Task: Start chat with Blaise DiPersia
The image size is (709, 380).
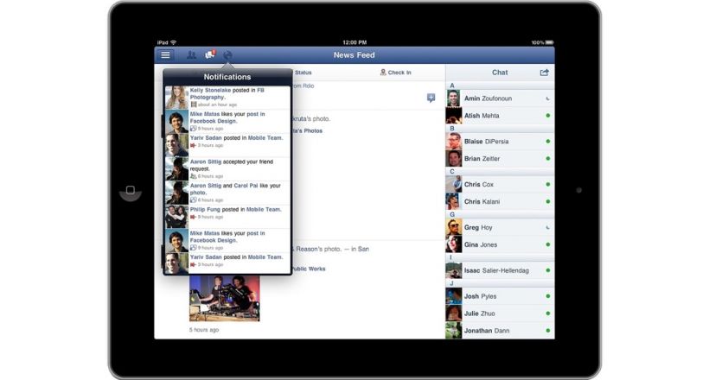Action: 500,142
